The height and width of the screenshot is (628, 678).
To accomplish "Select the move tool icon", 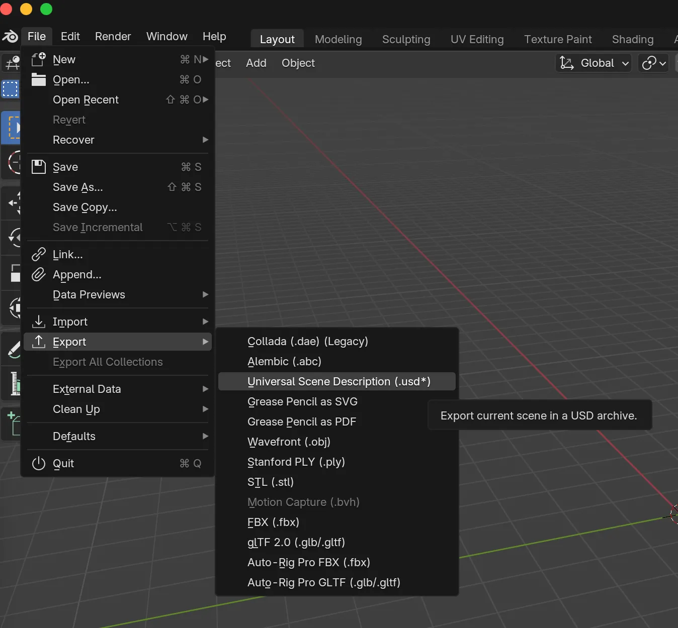I will tap(12, 203).
